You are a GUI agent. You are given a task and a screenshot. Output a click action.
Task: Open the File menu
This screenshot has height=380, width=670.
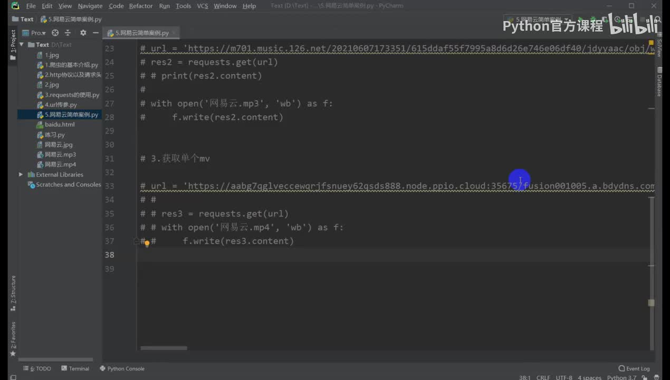point(31,6)
